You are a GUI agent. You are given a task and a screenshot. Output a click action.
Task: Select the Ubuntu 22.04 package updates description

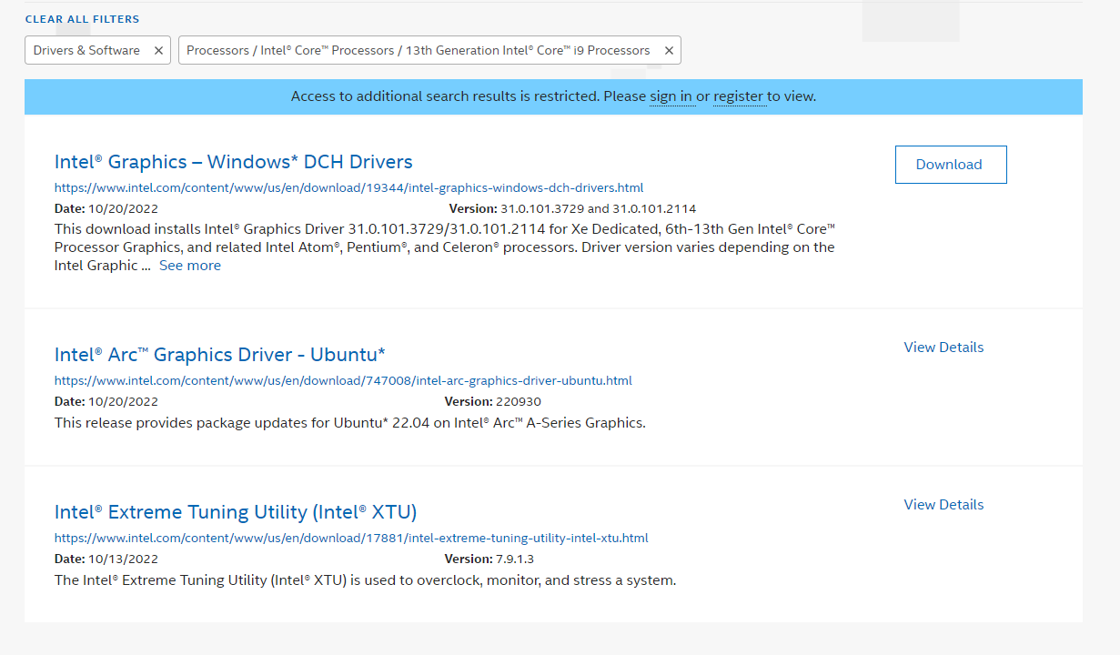[350, 423]
